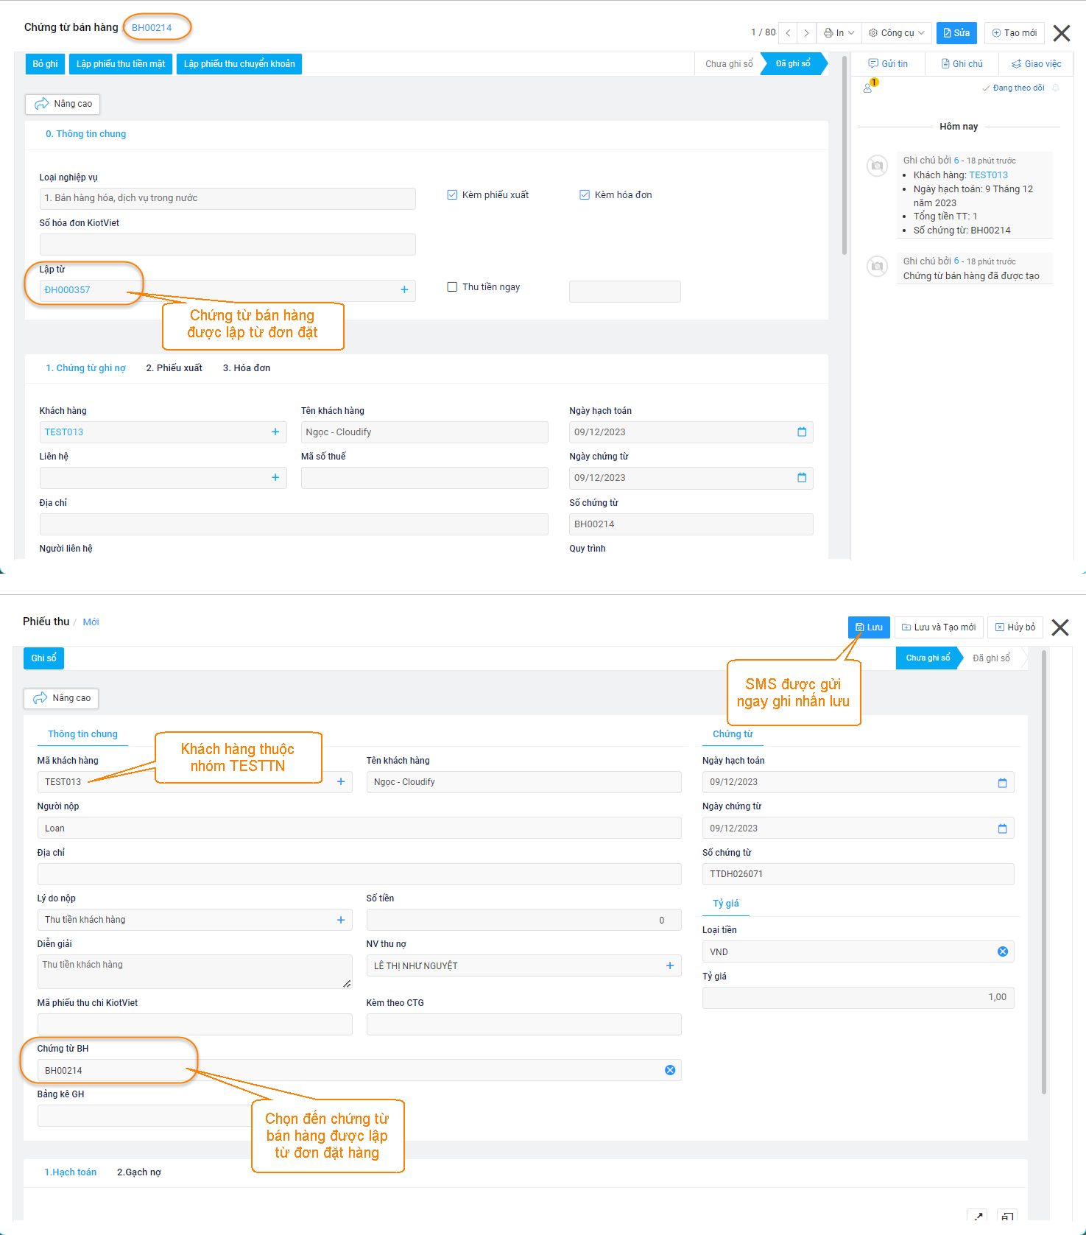Toggle the Thu tiền ngay checkbox
Image resolution: width=1086 pixels, height=1235 pixels.
pyautogui.click(x=452, y=287)
